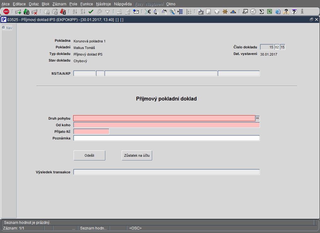Click the Zůstatek na účtu button
The width and height of the screenshot is (320, 233).
[x=137, y=155]
